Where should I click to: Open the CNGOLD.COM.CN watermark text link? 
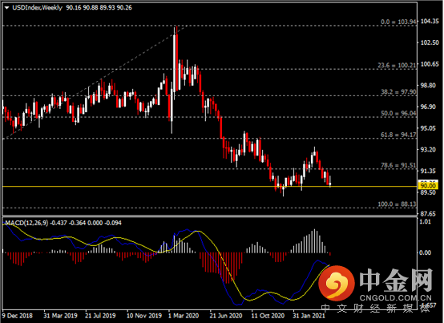pyautogui.click(x=396, y=298)
